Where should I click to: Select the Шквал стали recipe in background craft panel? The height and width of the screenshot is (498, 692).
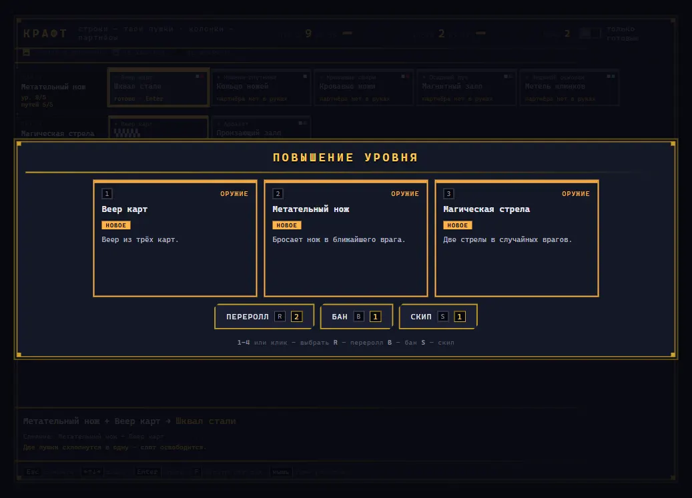click(158, 87)
